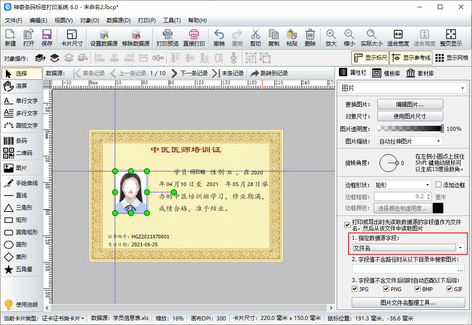Open the 数据源(D) menu
The height and width of the screenshot is (325, 472).
pos(118,21)
